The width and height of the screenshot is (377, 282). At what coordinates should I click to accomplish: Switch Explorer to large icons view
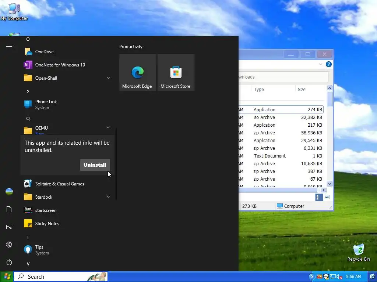pyautogui.click(x=327, y=197)
